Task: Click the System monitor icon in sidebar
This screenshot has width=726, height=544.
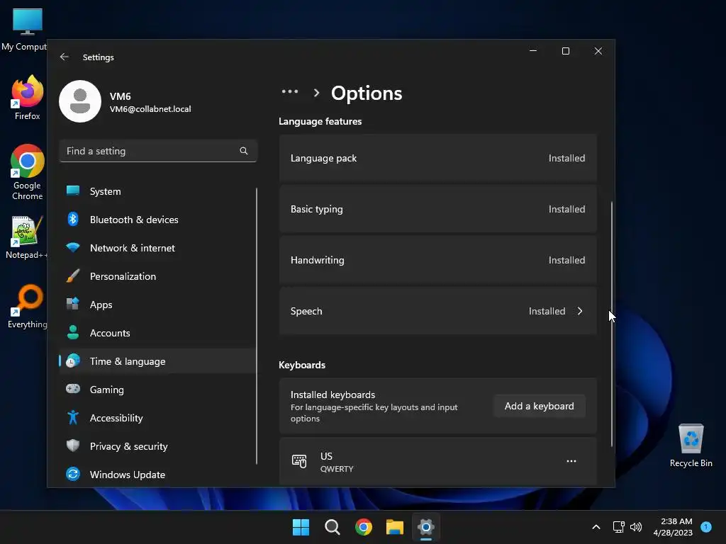Action: click(73, 191)
